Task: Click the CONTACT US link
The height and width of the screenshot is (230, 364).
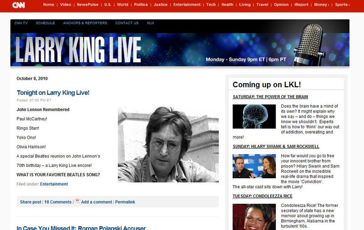Action: [127, 23]
